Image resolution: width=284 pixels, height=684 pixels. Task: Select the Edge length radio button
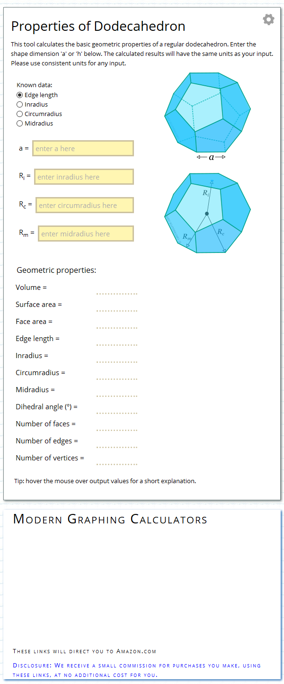pyautogui.click(x=19, y=95)
